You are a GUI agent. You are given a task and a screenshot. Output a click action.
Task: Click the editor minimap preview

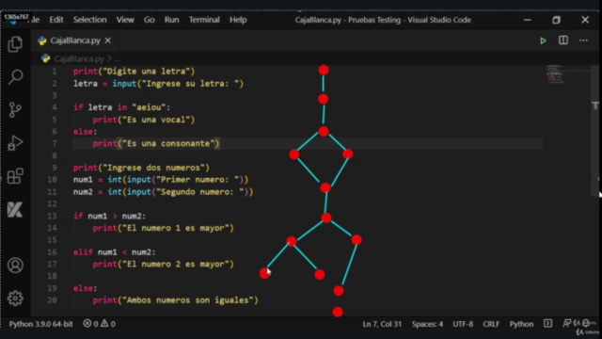point(555,74)
